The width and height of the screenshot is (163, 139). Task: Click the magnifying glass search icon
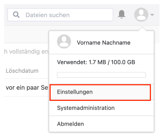tap(16, 15)
